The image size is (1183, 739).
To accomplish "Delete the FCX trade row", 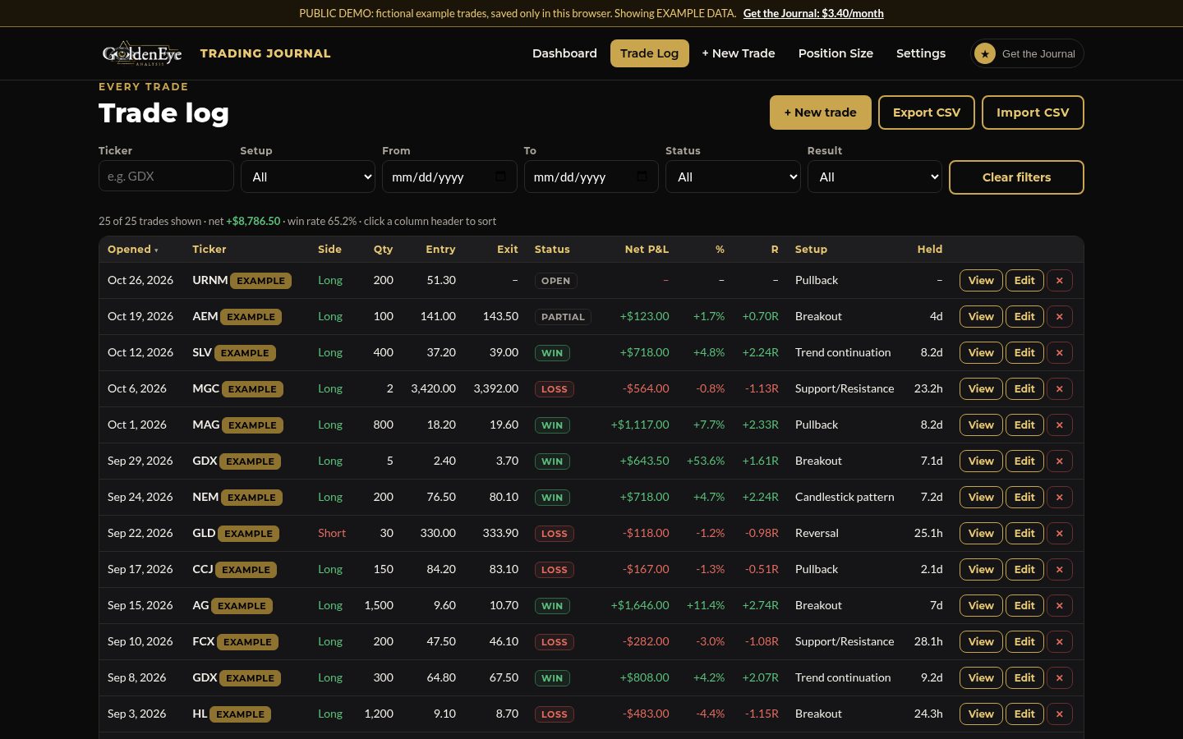I will click(1060, 642).
